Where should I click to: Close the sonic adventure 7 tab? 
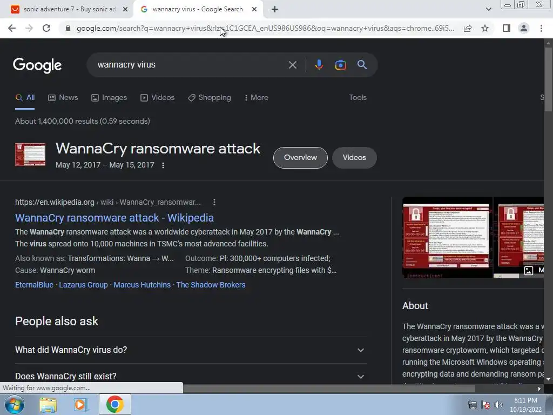(125, 10)
